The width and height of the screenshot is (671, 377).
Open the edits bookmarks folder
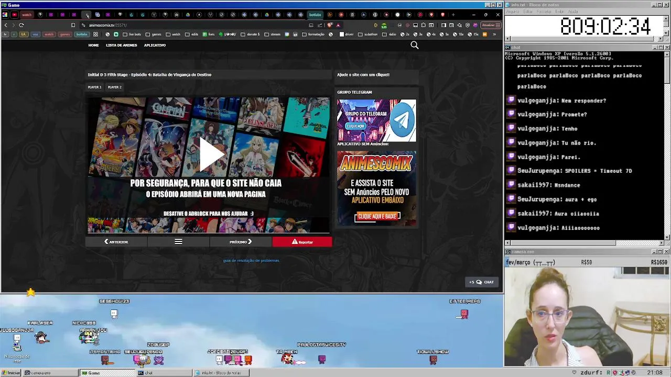coord(191,35)
